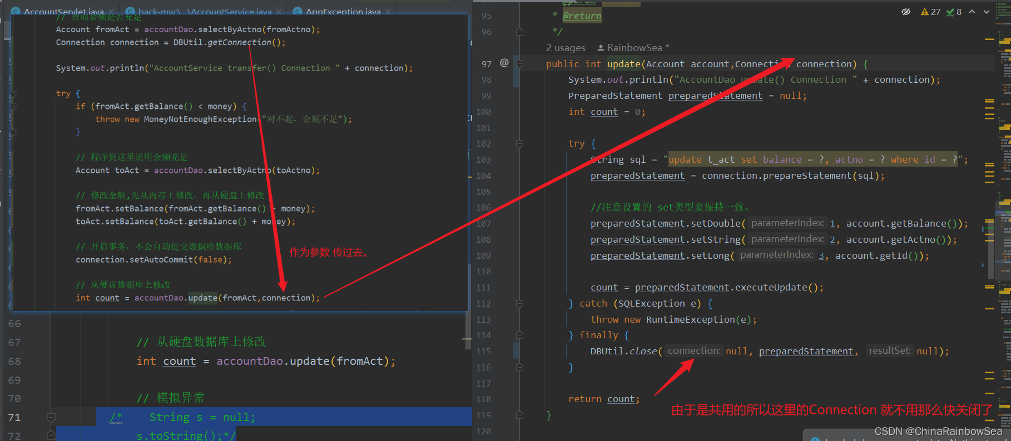Close the AccountServlet.java tab
The height and width of the screenshot is (441, 1011).
(x=111, y=11)
